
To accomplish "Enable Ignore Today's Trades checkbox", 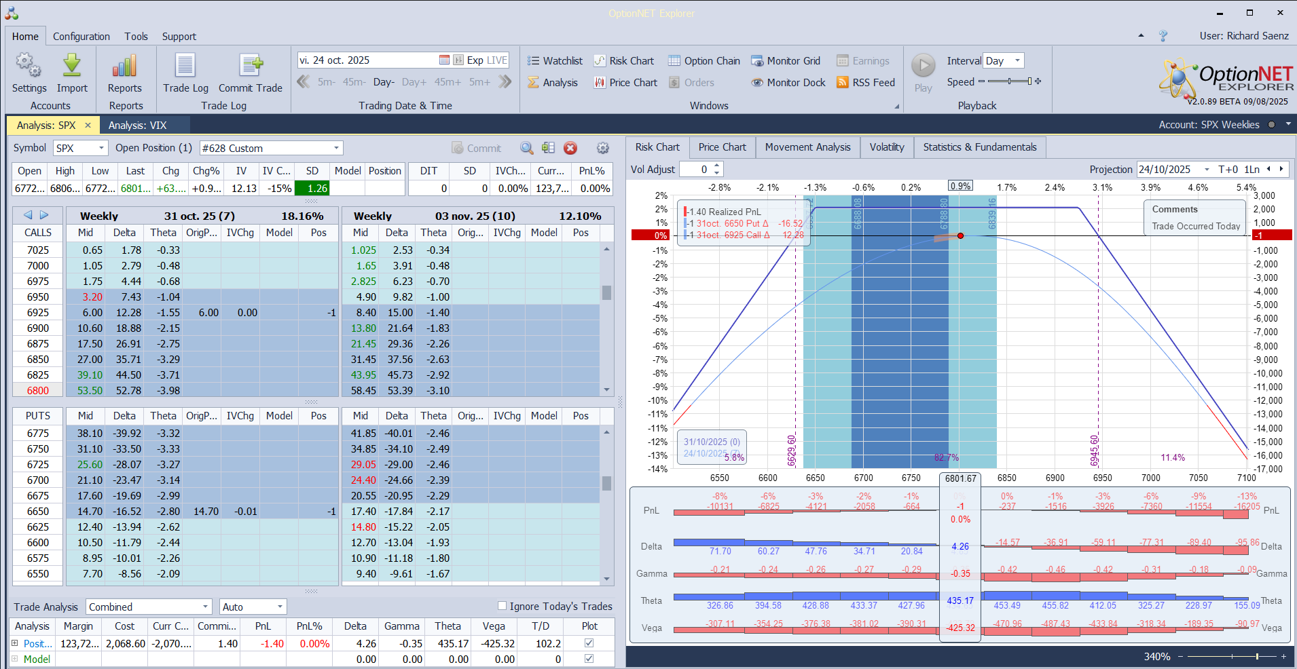I will coord(503,606).
